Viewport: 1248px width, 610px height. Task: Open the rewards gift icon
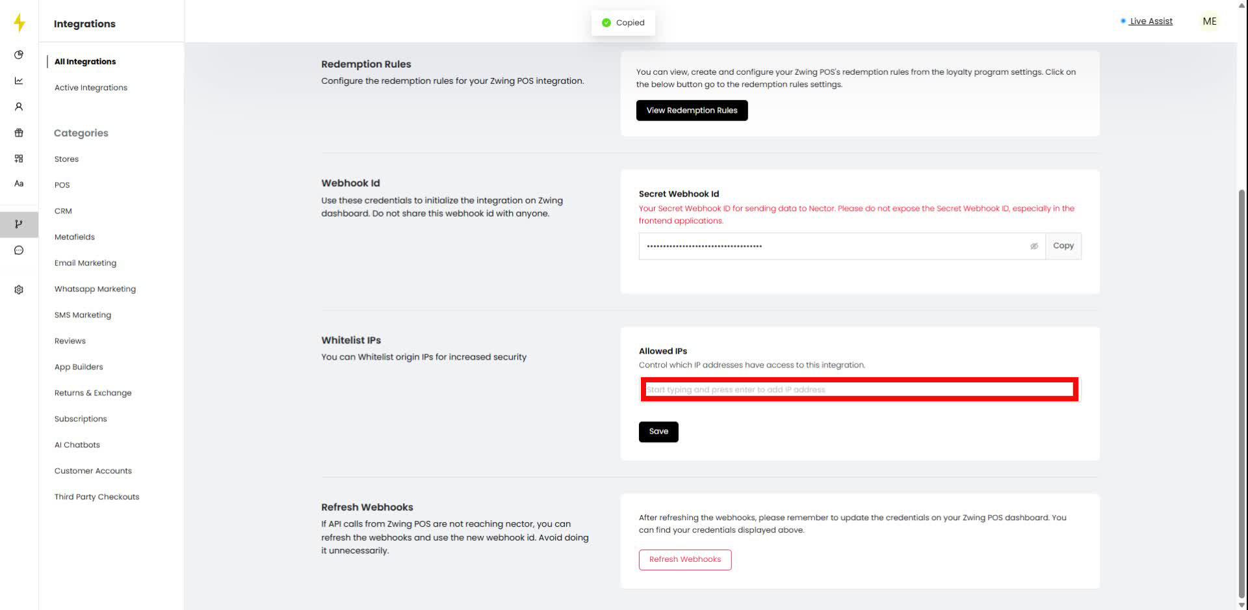19,132
